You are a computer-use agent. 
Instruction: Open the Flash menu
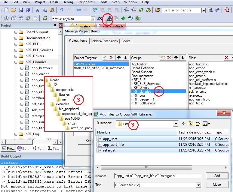click(x=54, y=2)
